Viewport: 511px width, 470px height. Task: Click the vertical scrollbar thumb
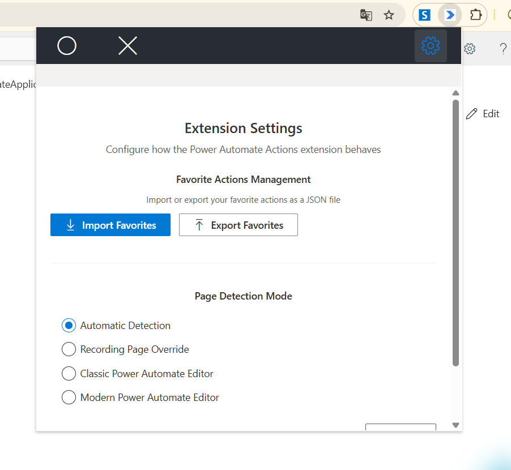(455, 232)
